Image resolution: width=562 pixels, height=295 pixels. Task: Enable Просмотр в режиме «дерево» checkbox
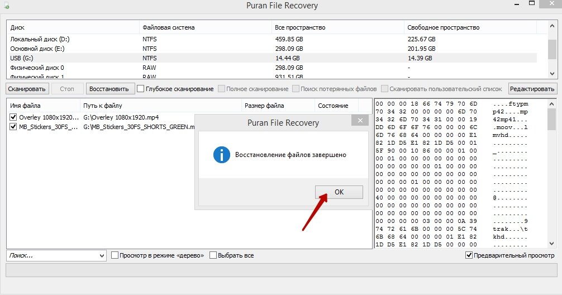pyautogui.click(x=115, y=255)
